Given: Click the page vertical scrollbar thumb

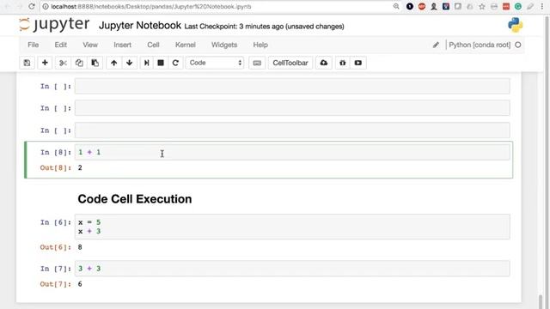Looking at the screenshot, I should [541, 302].
